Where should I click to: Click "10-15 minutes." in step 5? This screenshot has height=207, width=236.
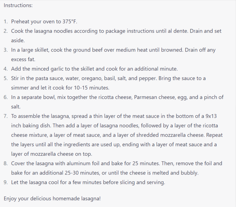tap(91, 88)
